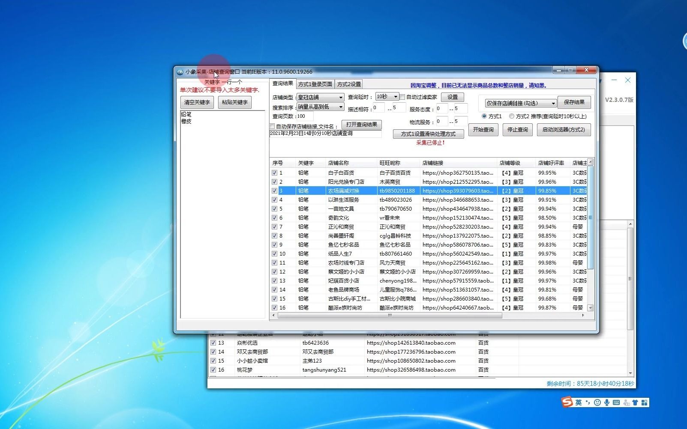Select row 3 shop 农场满减对换
Screen dimensions: 687x429
pos(429,191)
